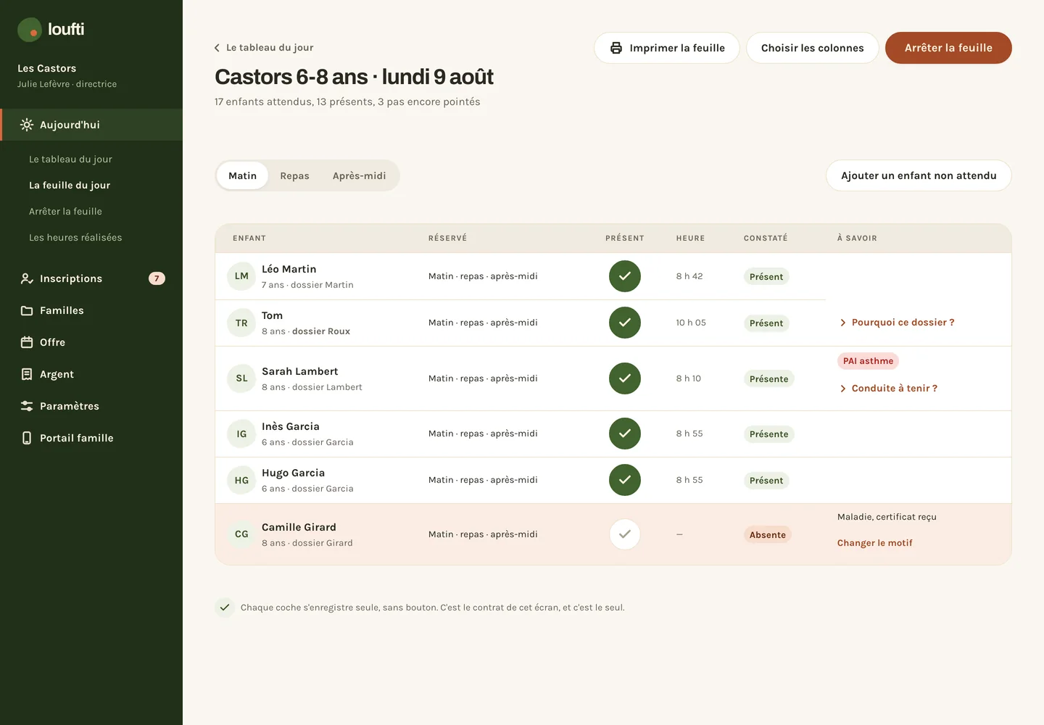Click the back chevron before Le tableau du jour
This screenshot has height=725, width=1044.
point(217,48)
